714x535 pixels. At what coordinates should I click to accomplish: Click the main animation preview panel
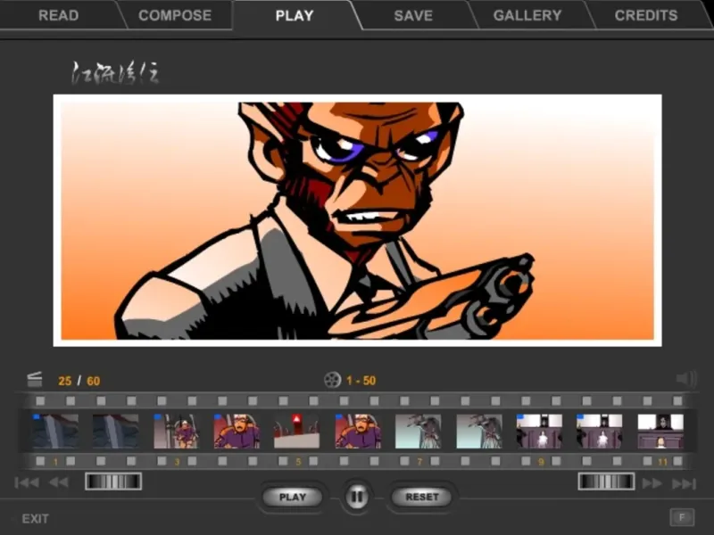click(358, 220)
